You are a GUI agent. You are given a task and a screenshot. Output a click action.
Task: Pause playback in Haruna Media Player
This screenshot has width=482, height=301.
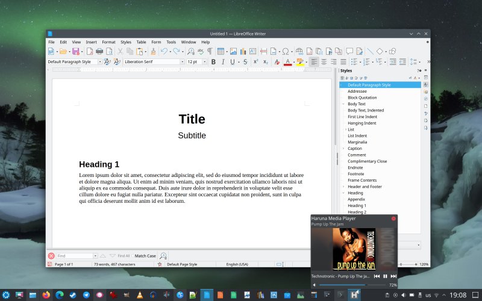[385, 276]
